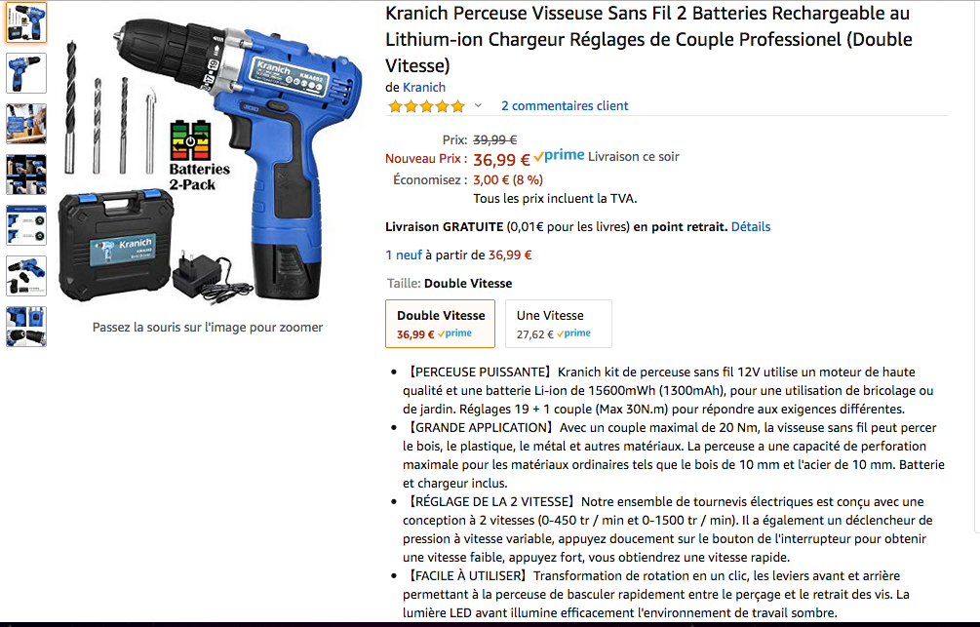Click the main drill product image
Image resolution: width=980 pixels, height=627 pixels.
210,159
